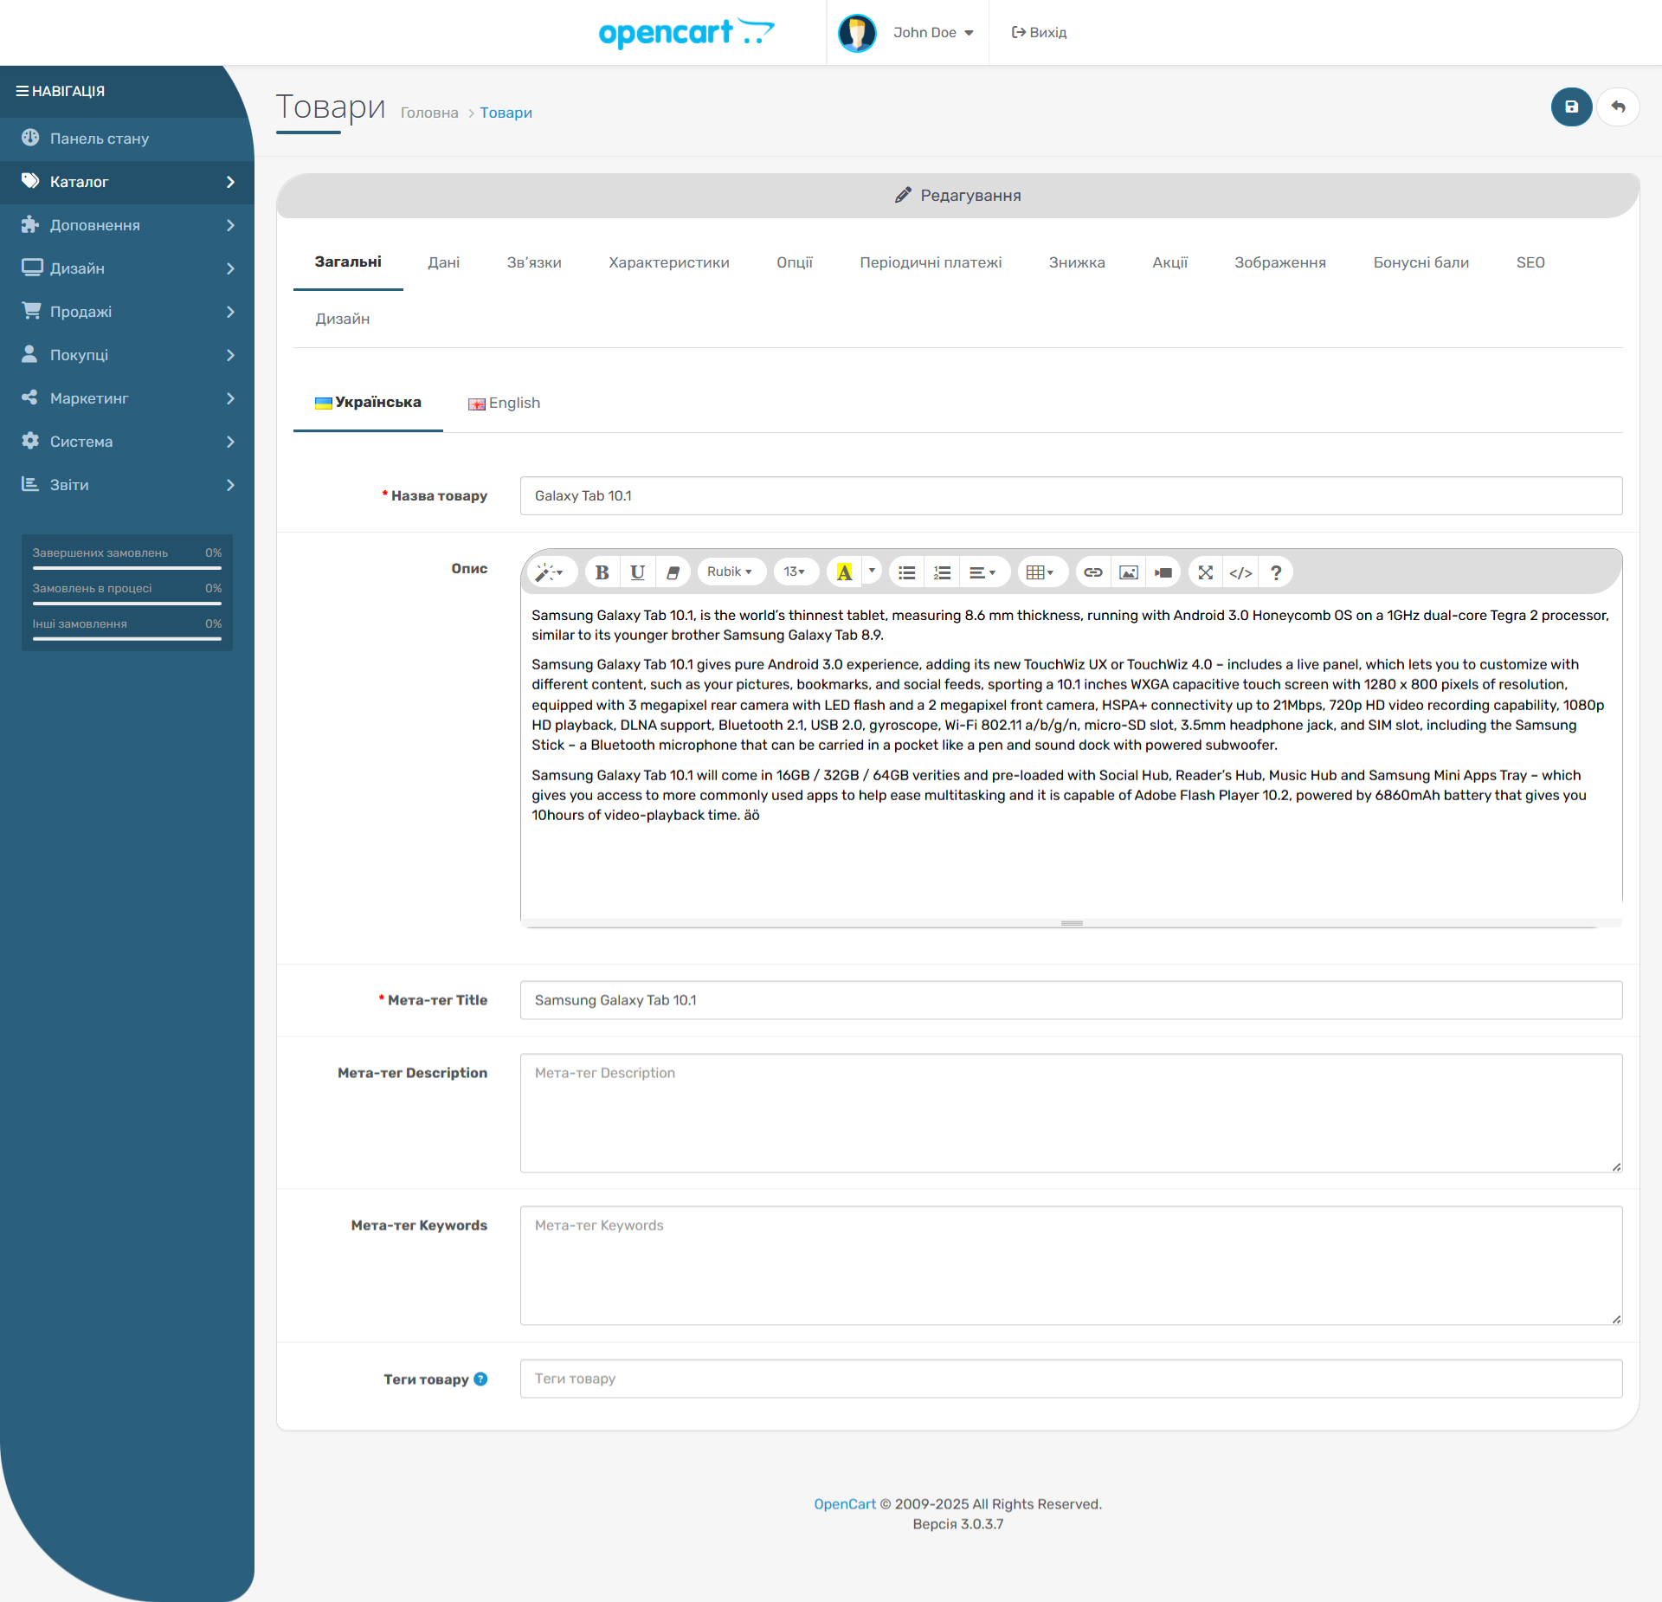Open Панель стану in sidebar
The height and width of the screenshot is (1602, 1662).
(x=127, y=139)
